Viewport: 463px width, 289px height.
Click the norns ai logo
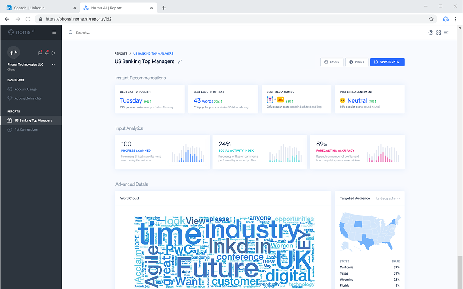click(x=21, y=32)
